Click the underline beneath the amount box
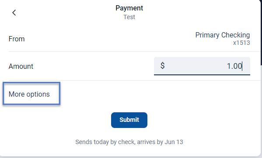Screen dimensions: 262x158 (202, 75)
